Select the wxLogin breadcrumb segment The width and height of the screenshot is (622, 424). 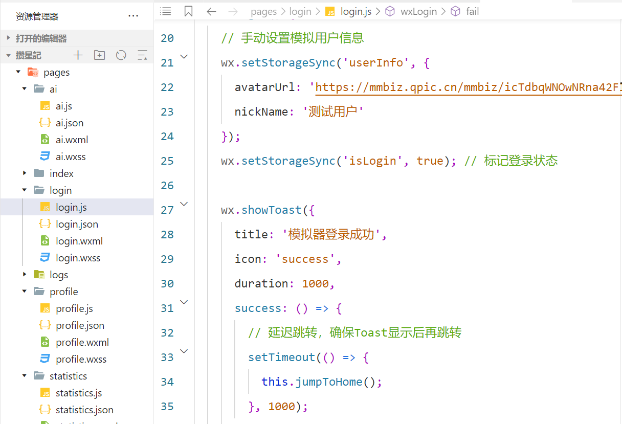click(419, 11)
